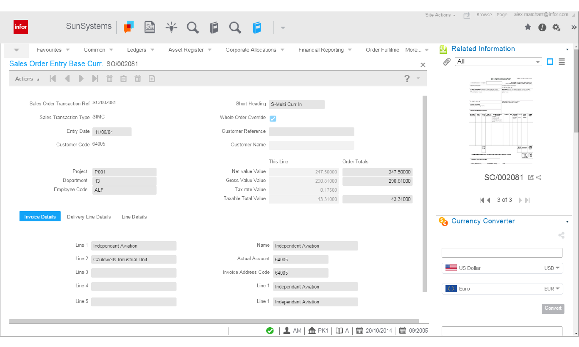The height and width of the screenshot is (347, 579).
Task: Open the US Dollar currency dropdown
Action: click(502, 268)
